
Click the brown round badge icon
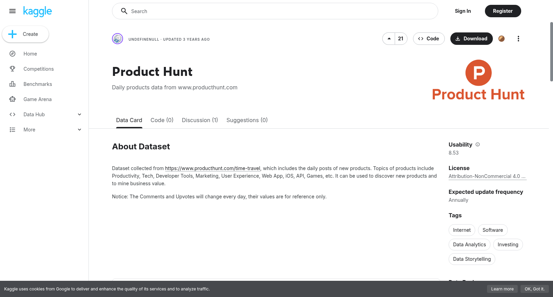tap(502, 39)
